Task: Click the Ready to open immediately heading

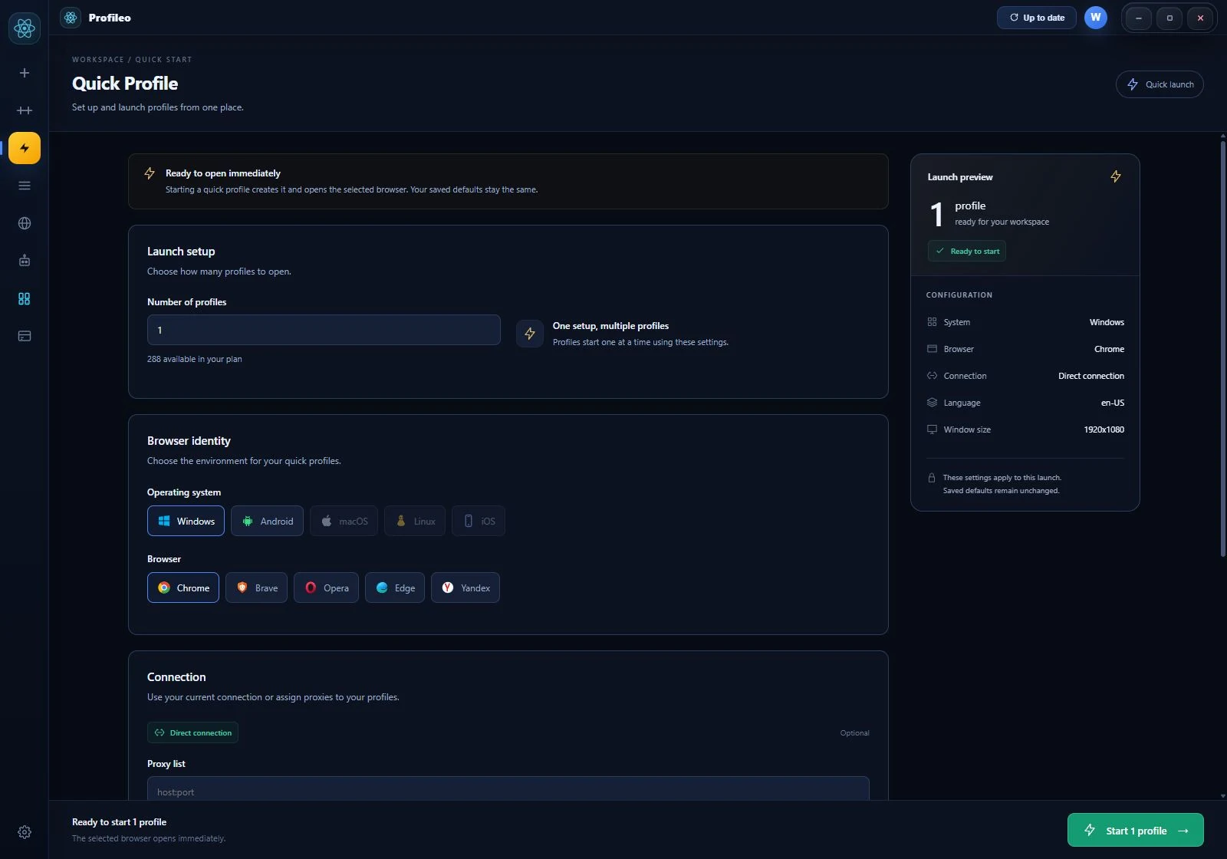Action: tap(223, 173)
